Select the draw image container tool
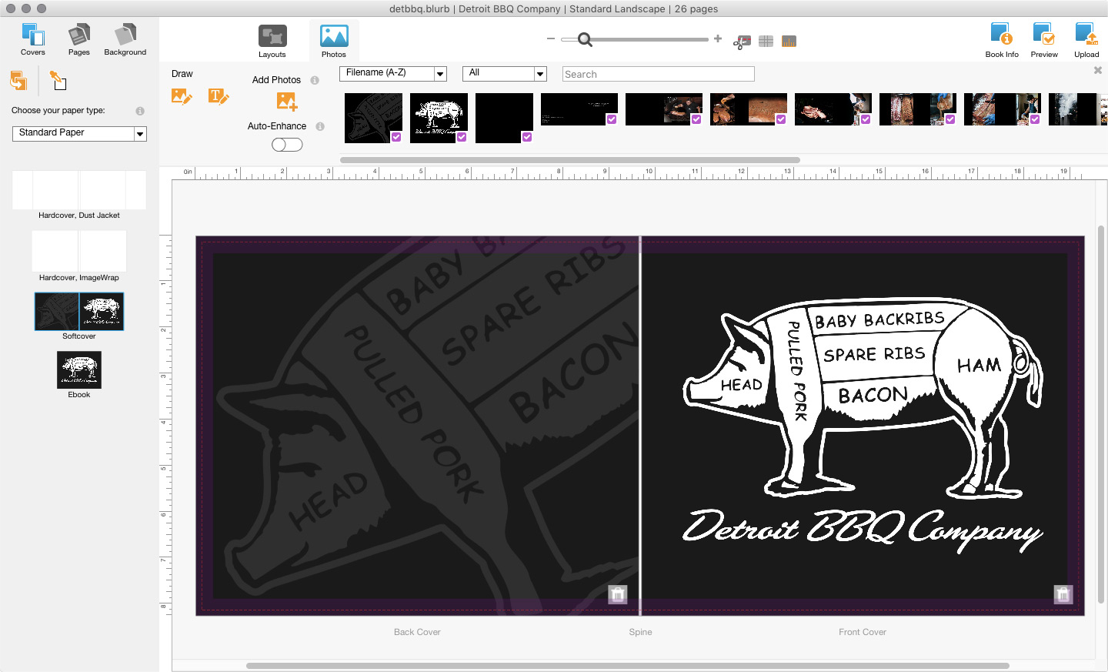1108x672 pixels. coord(182,96)
